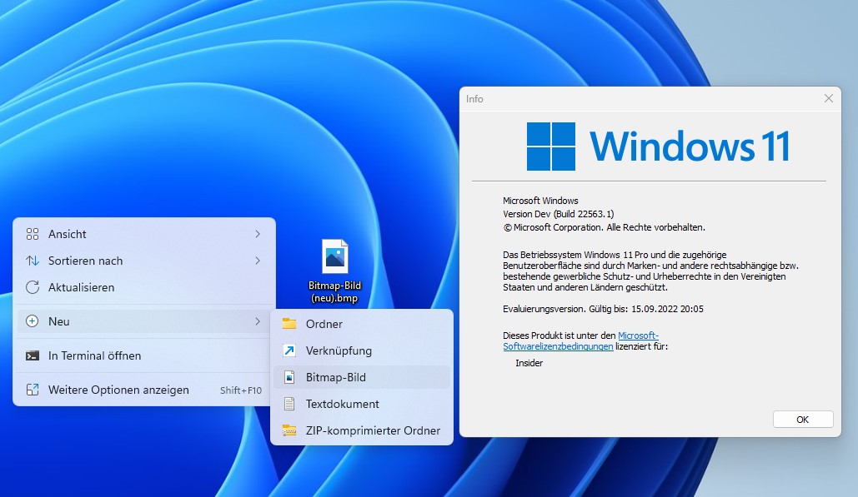Click the Shift+F10 shortcut text
This screenshot has width=858, height=497.
tap(241, 390)
